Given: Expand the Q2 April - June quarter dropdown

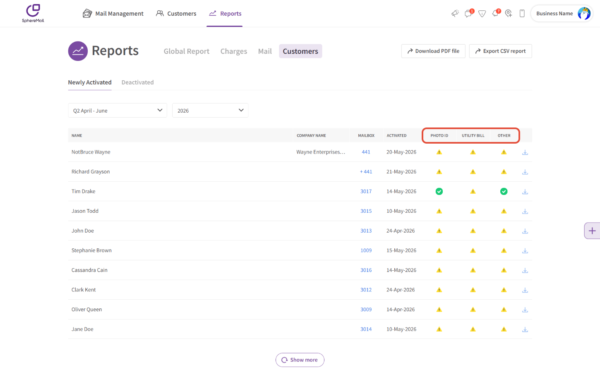Looking at the screenshot, I should pos(118,111).
